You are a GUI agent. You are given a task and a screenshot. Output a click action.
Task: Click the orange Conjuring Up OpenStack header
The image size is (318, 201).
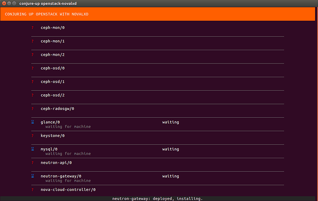point(158,14)
